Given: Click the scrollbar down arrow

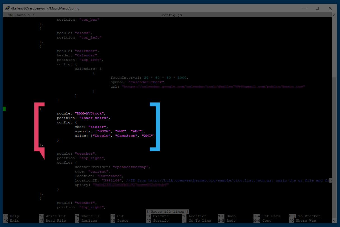Looking at the screenshot, I should pos(334,220).
